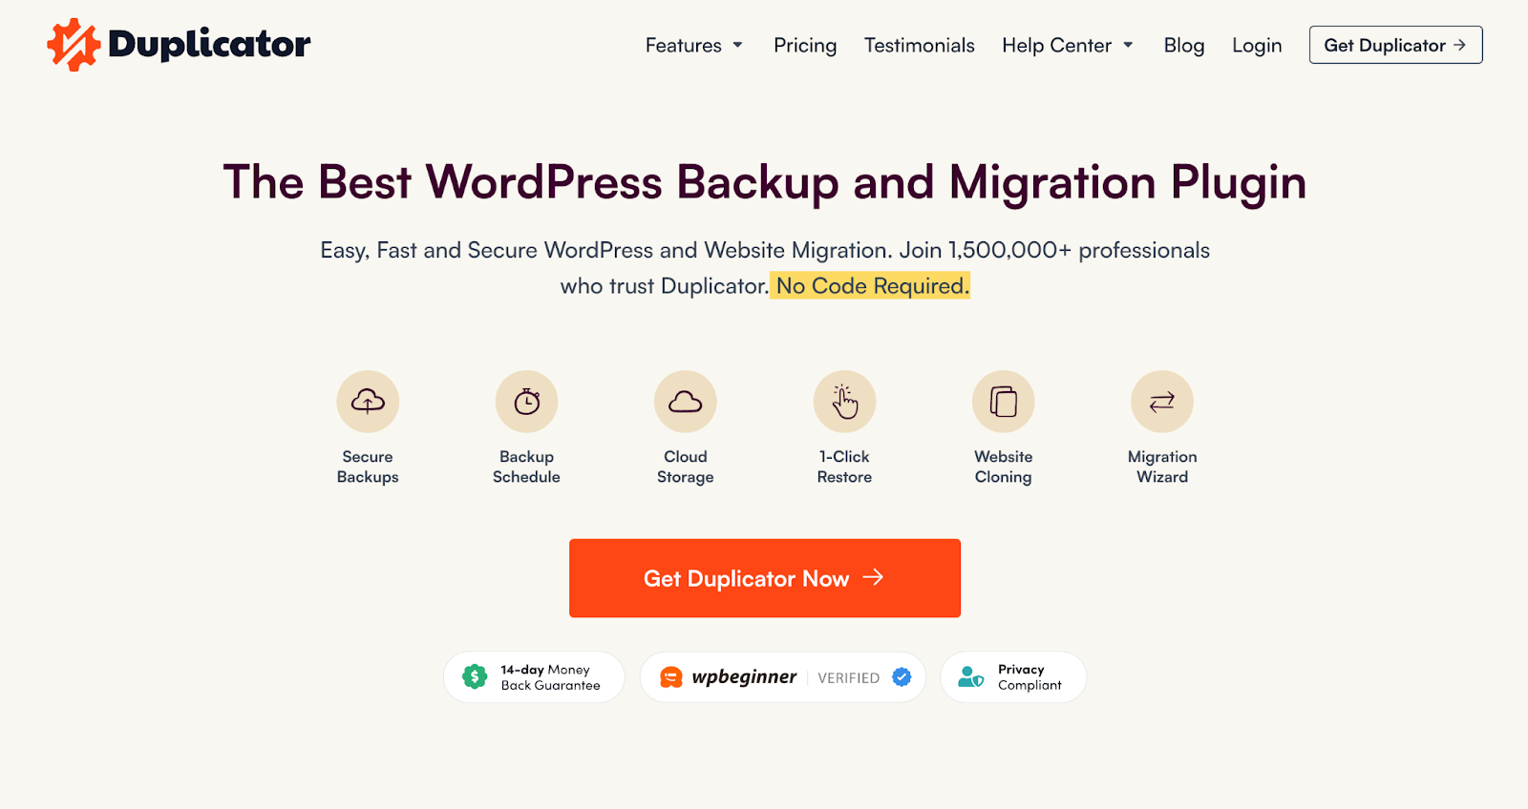This screenshot has width=1528, height=809.
Task: Visit the Blog
Action: click(1184, 45)
